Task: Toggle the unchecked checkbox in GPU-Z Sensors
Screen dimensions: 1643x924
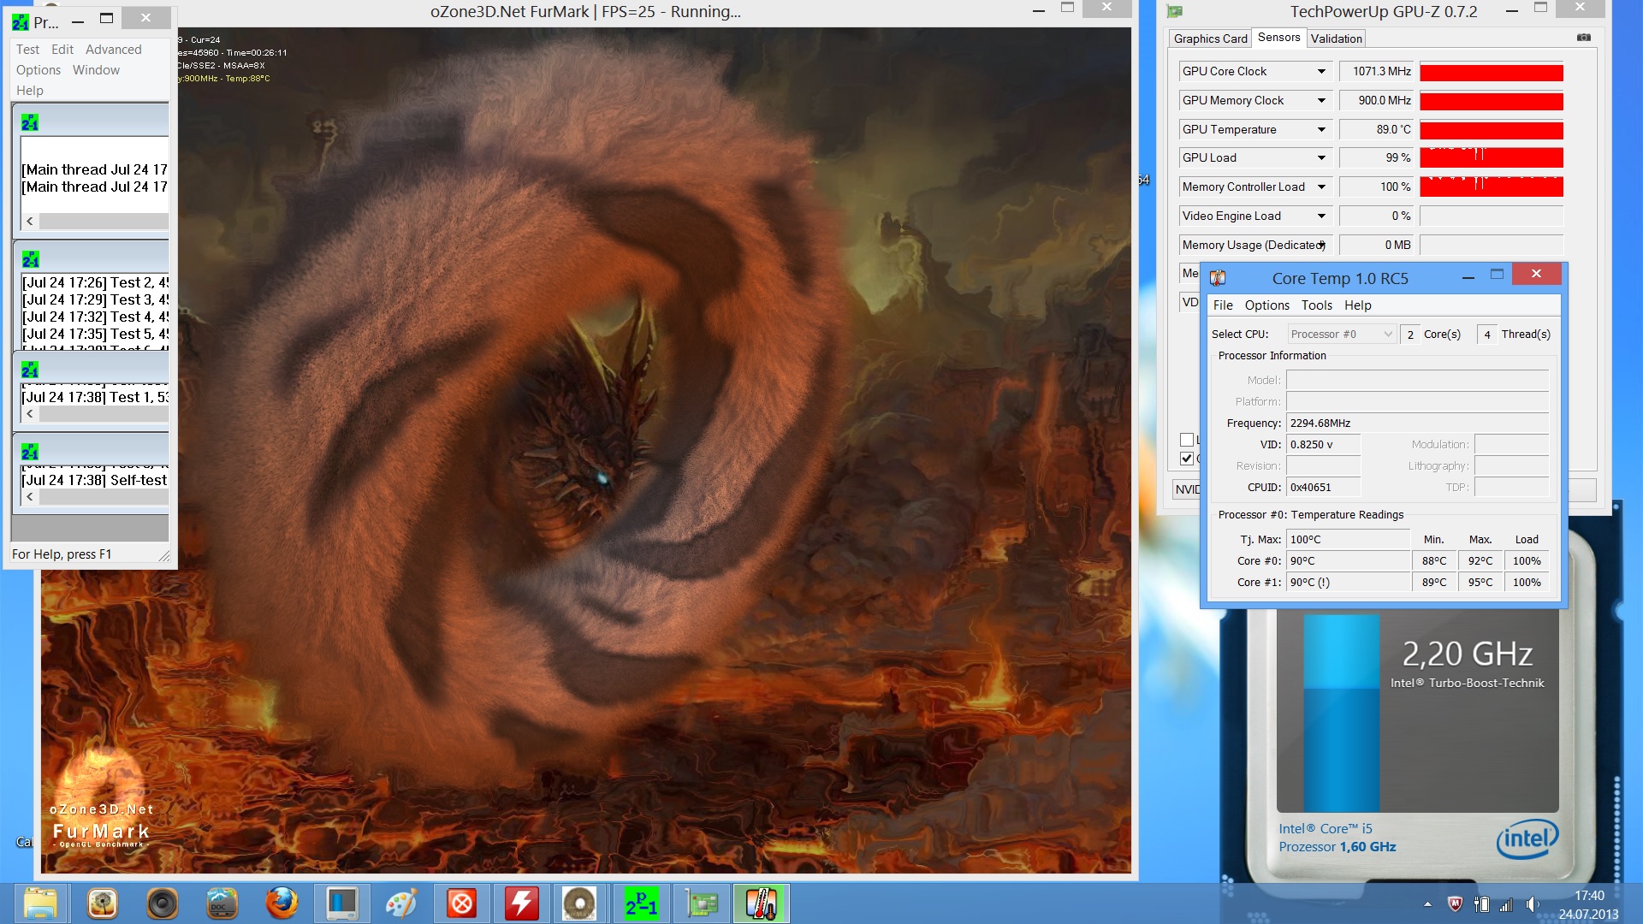Action: pyautogui.click(x=1187, y=440)
